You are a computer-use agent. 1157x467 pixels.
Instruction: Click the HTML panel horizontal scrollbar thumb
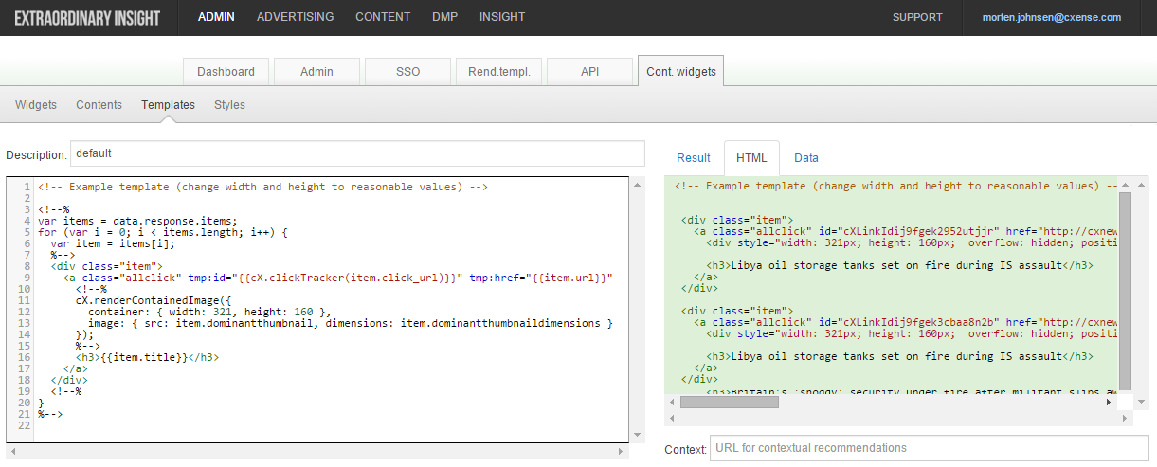pyautogui.click(x=729, y=402)
